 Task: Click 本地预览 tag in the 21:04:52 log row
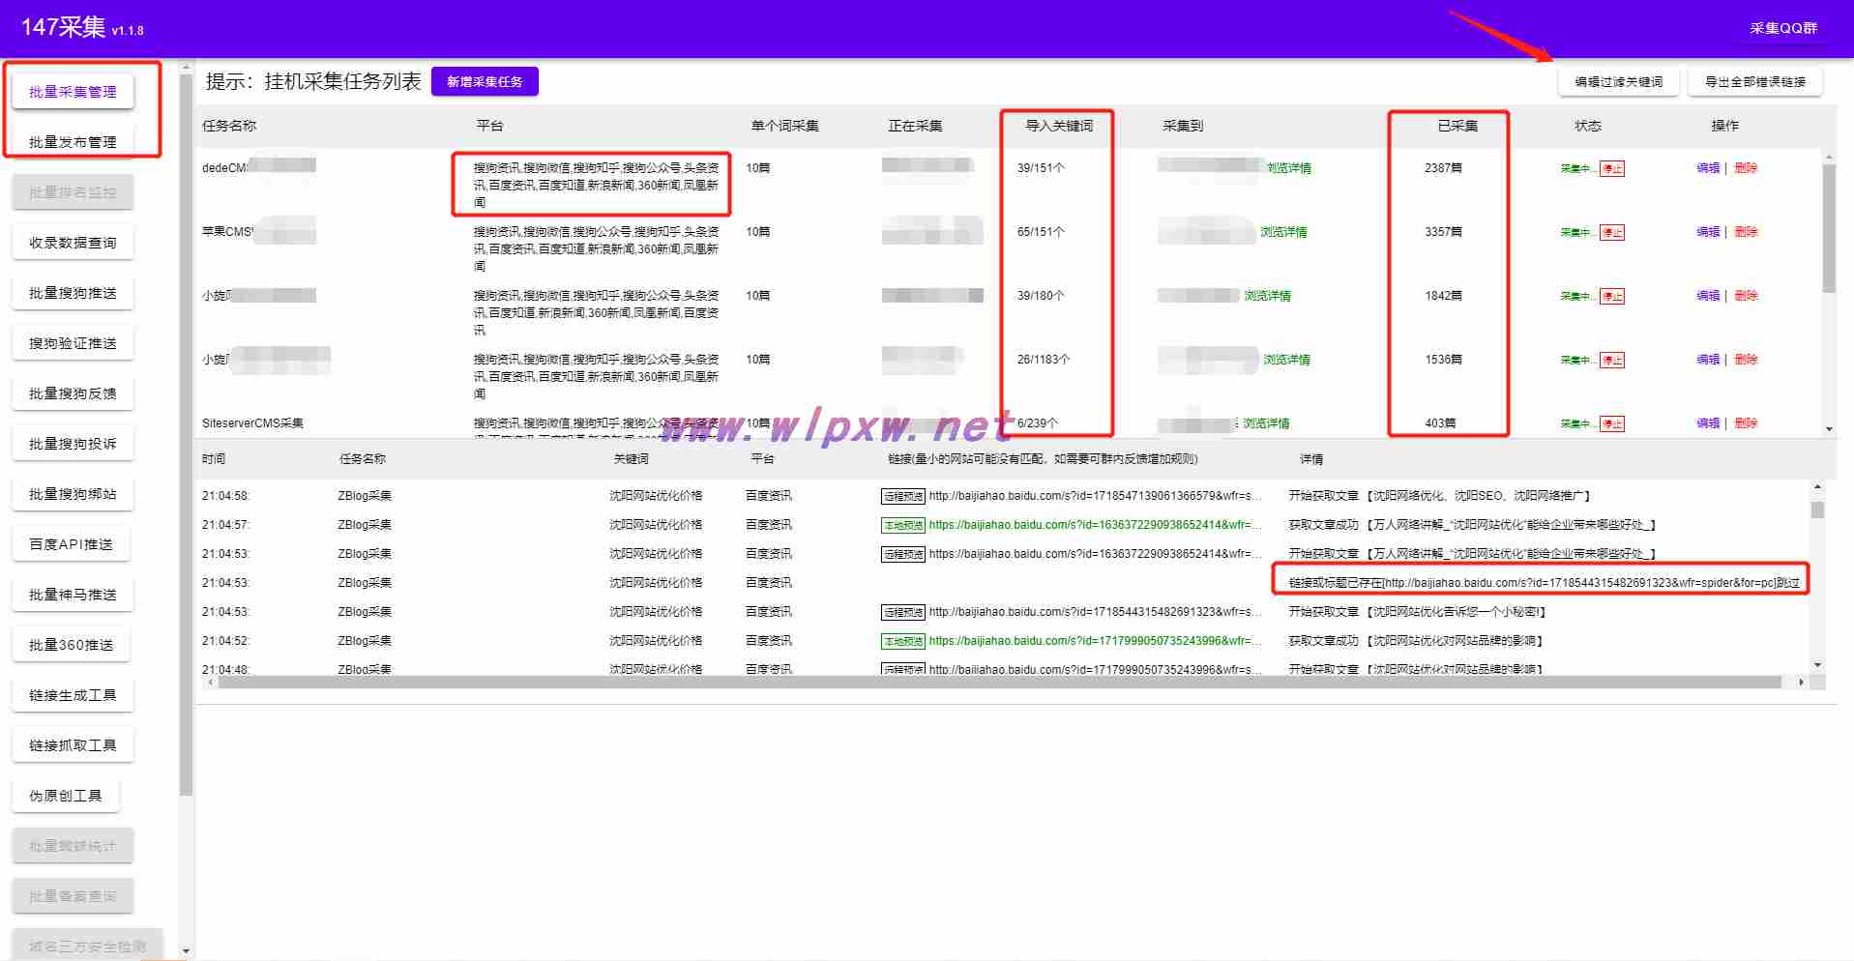click(903, 641)
